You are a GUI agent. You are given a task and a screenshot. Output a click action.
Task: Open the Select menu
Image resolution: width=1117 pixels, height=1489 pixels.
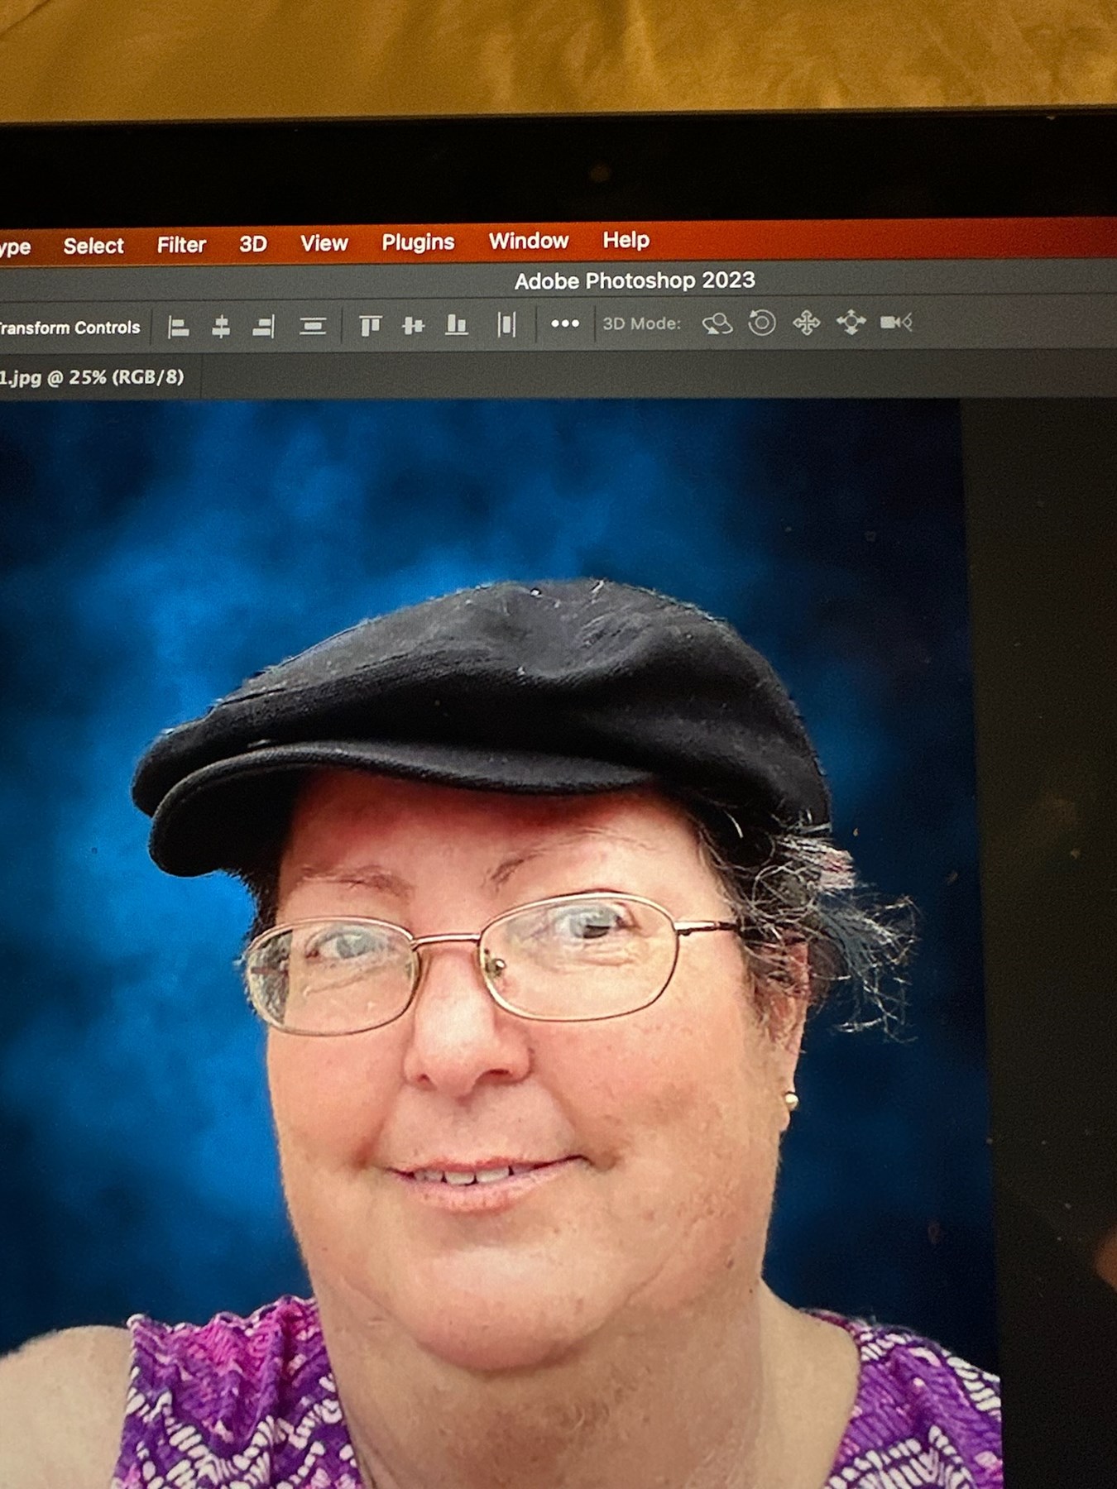pyautogui.click(x=93, y=246)
